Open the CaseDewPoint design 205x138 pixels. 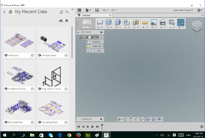click(53, 109)
